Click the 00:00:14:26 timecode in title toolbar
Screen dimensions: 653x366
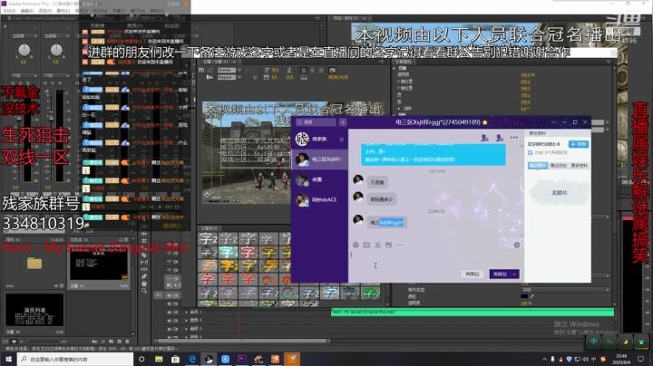pyautogui.click(x=338, y=77)
